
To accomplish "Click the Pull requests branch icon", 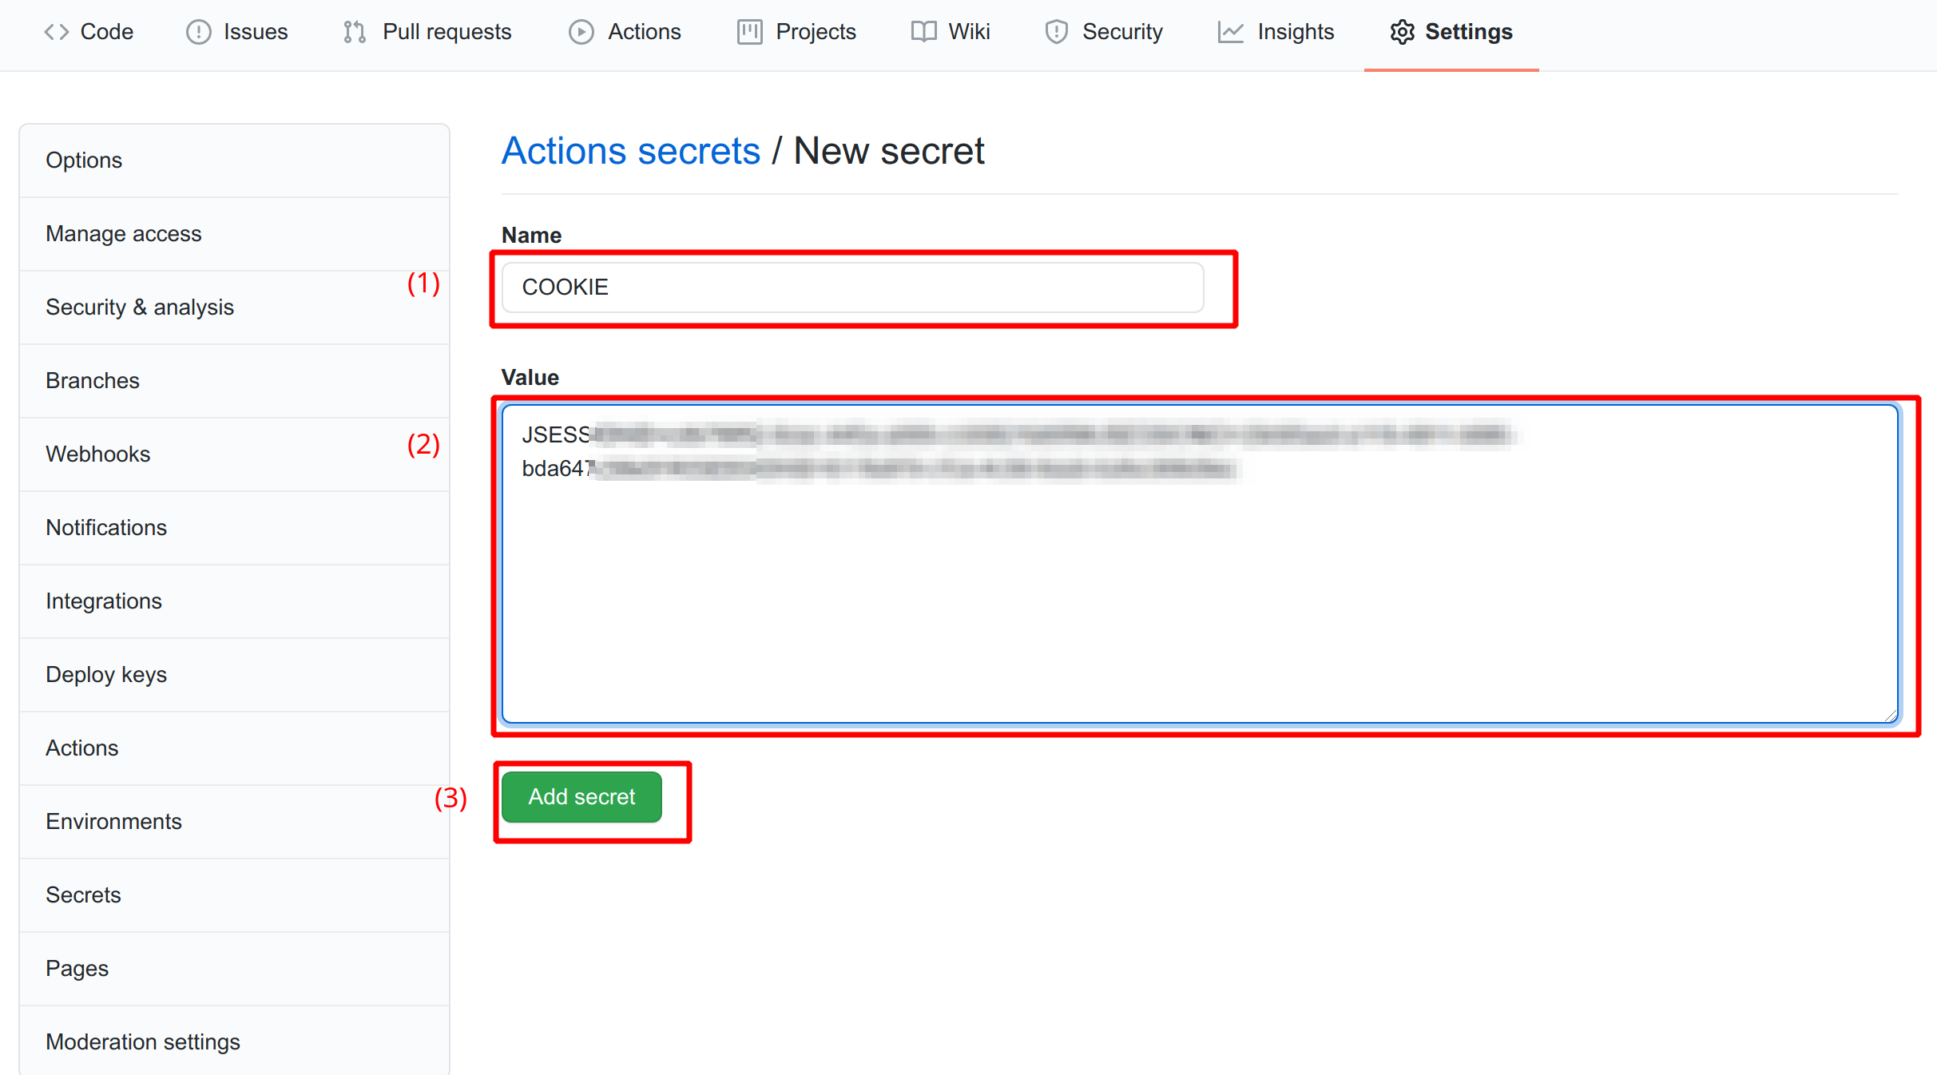I will tap(355, 32).
